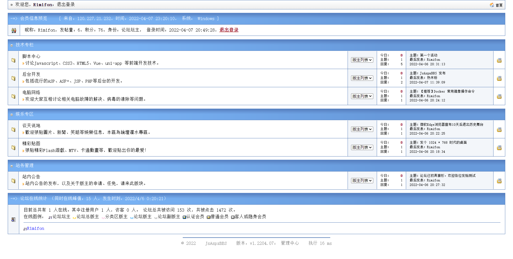The image size is (513, 259).
Task: Open the 站内公告 forum
Action: pos(31,177)
